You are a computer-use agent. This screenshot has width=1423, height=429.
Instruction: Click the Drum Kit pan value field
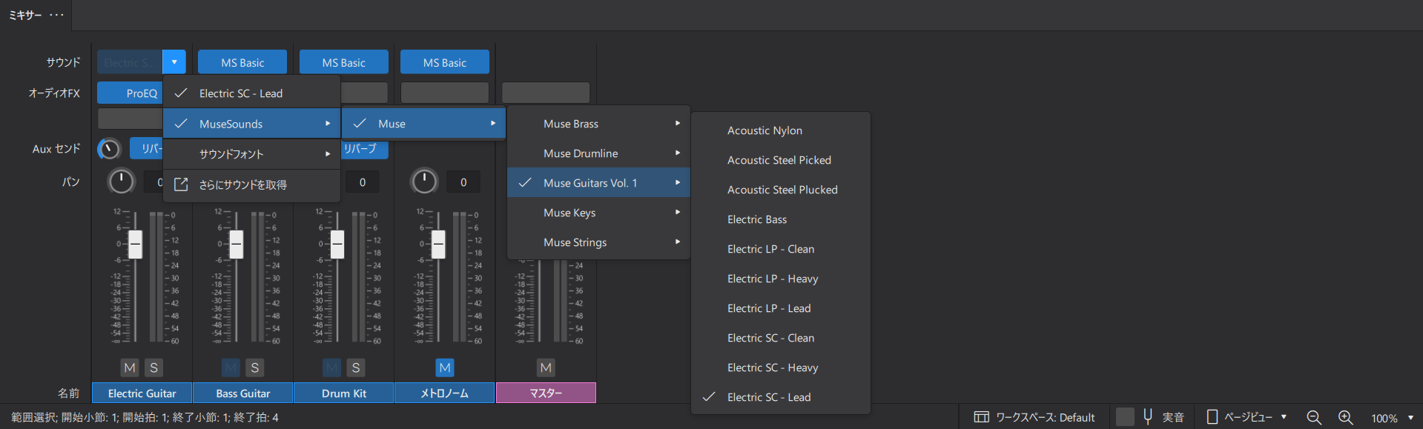[x=362, y=182]
